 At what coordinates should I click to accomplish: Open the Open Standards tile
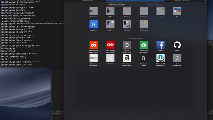pos(177,58)
